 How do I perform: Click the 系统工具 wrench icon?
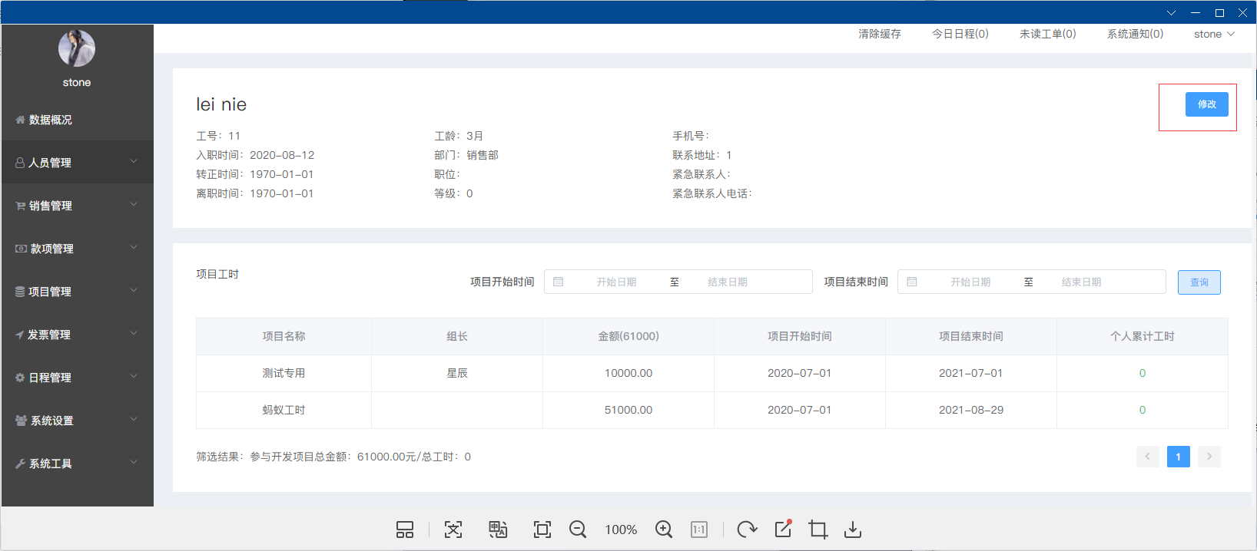(20, 464)
